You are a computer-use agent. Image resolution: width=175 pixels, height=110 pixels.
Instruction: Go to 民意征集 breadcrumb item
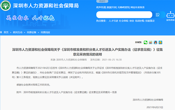[x=32, y=32]
